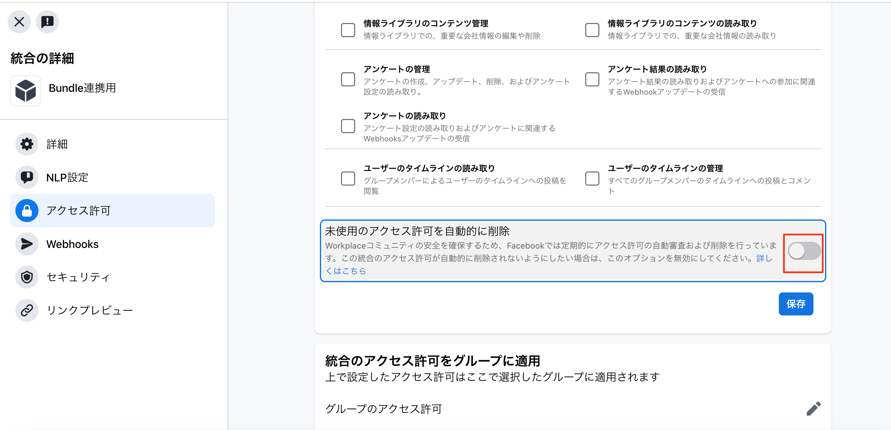
Task: Toggle 未使用のアクセス許可を自動的に削除 switch
Action: point(804,251)
